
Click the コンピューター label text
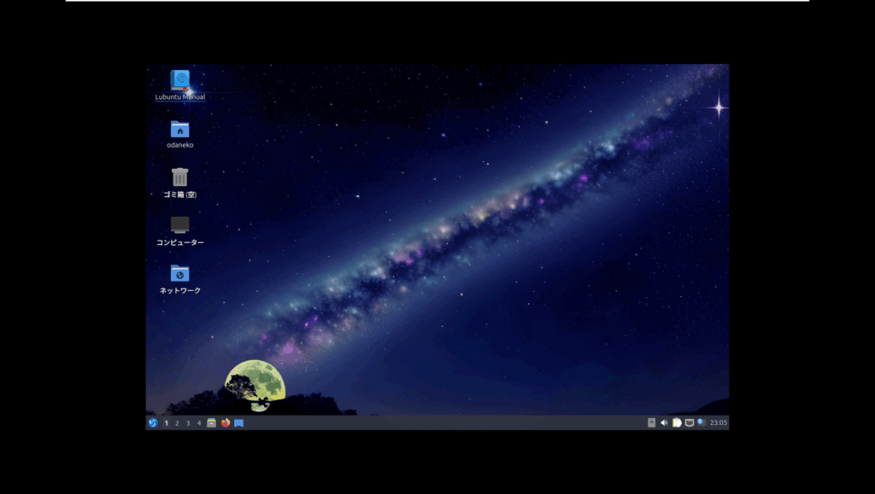coord(179,242)
